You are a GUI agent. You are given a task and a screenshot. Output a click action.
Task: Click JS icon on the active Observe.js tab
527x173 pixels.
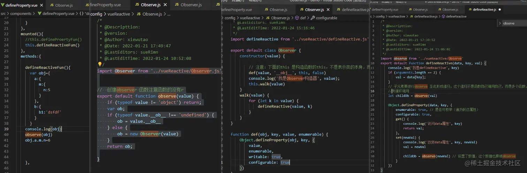136,5
